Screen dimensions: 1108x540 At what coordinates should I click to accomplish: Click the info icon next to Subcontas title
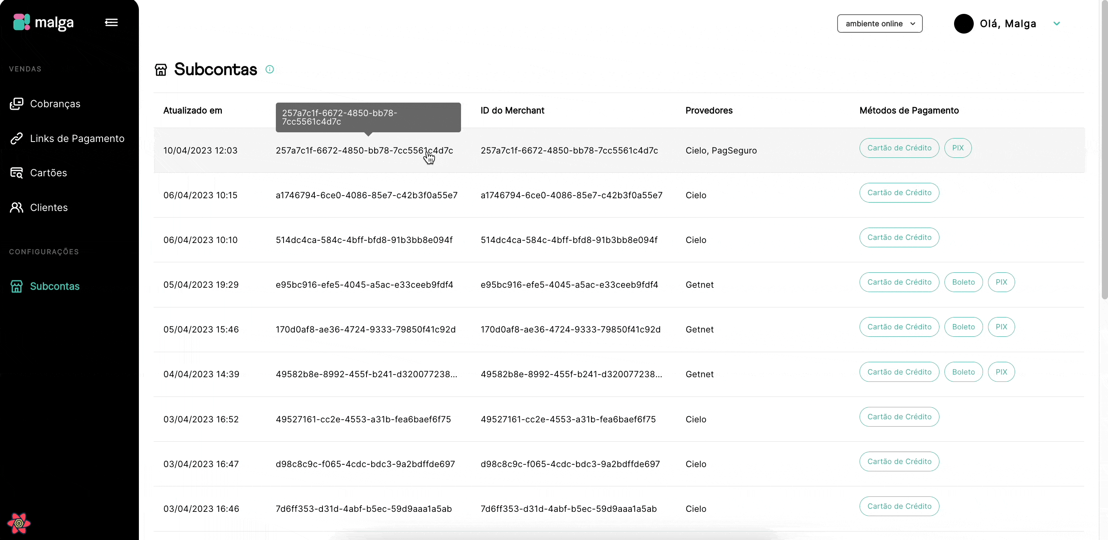(270, 69)
